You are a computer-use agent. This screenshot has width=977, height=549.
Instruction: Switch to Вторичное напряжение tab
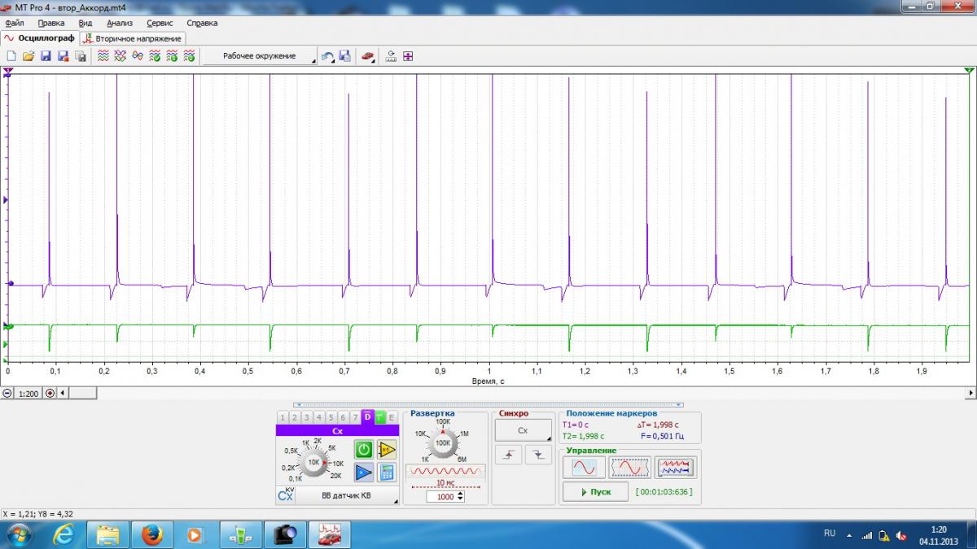pos(133,38)
